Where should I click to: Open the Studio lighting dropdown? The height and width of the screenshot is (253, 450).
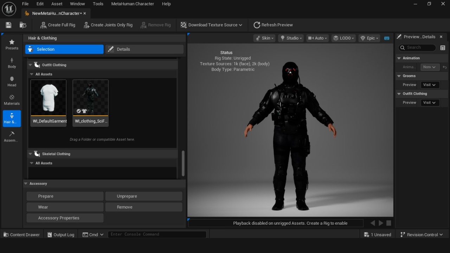tap(291, 38)
